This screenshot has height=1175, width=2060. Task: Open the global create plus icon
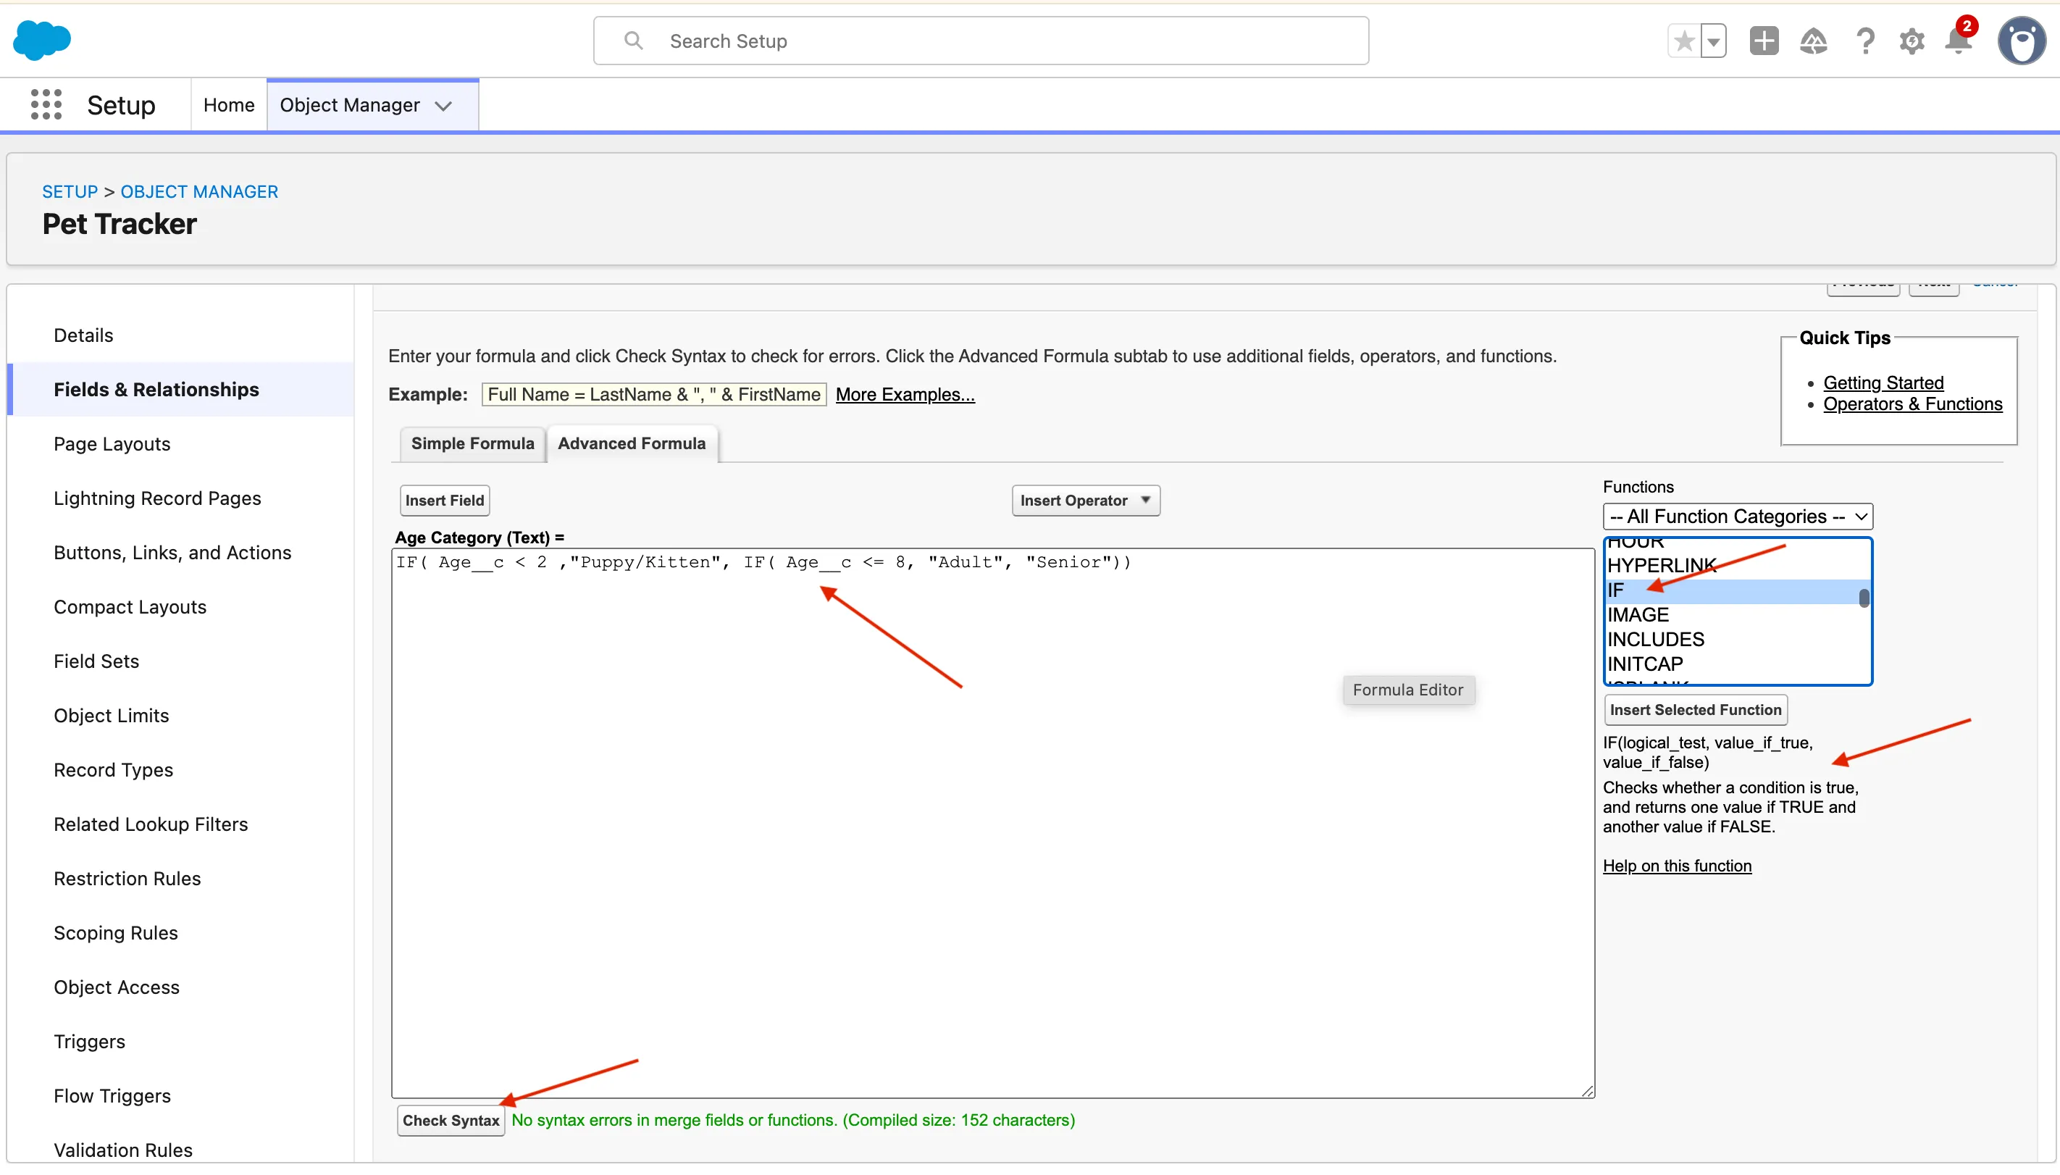pos(1763,41)
